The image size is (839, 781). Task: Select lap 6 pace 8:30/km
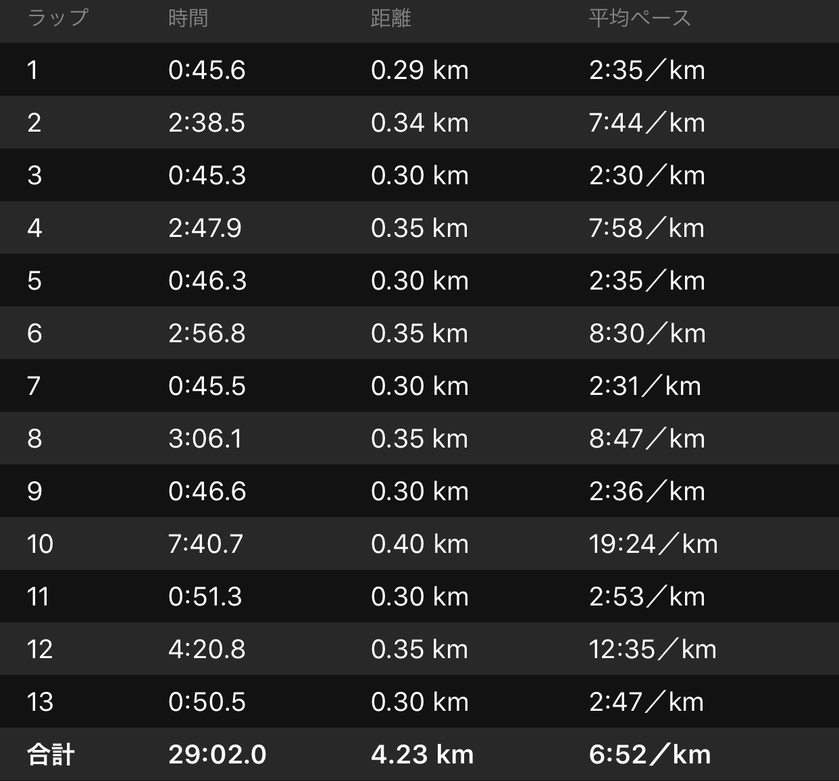[x=646, y=333]
